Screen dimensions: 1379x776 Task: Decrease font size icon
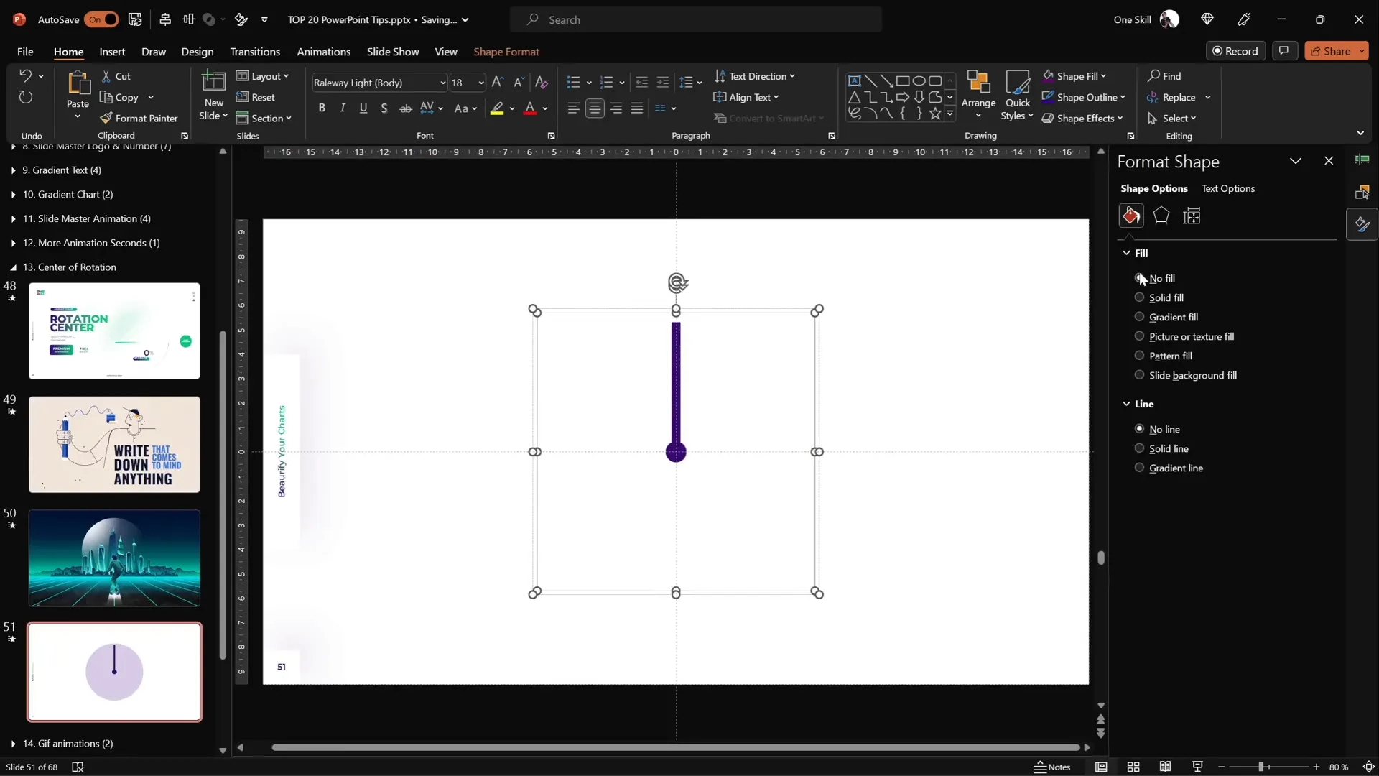tap(519, 83)
